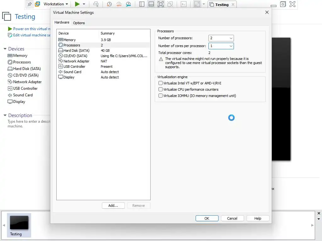Click the Device column header

point(78,33)
